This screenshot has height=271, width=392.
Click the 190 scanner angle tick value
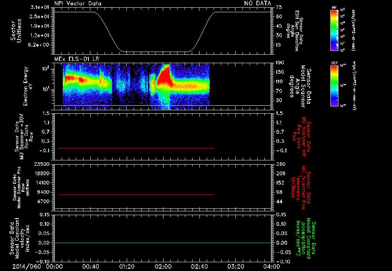coord(280,63)
